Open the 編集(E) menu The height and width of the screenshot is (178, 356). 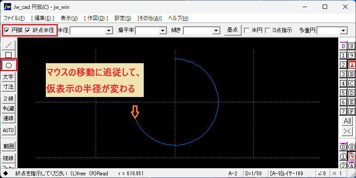(x=42, y=18)
